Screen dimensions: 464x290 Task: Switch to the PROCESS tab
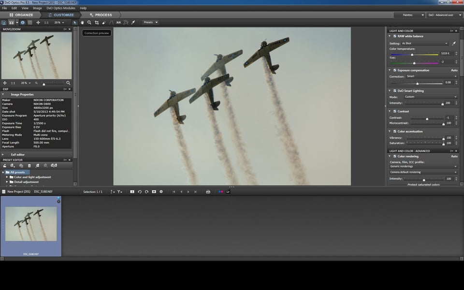[101, 15]
